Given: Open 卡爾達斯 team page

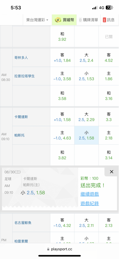Looking at the screenshot, I should coord(21,117).
